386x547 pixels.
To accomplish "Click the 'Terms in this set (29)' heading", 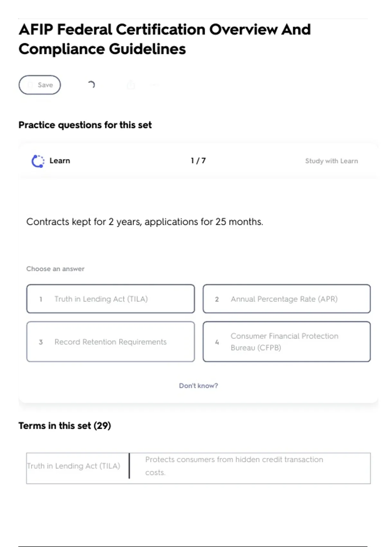I will click(x=65, y=426).
